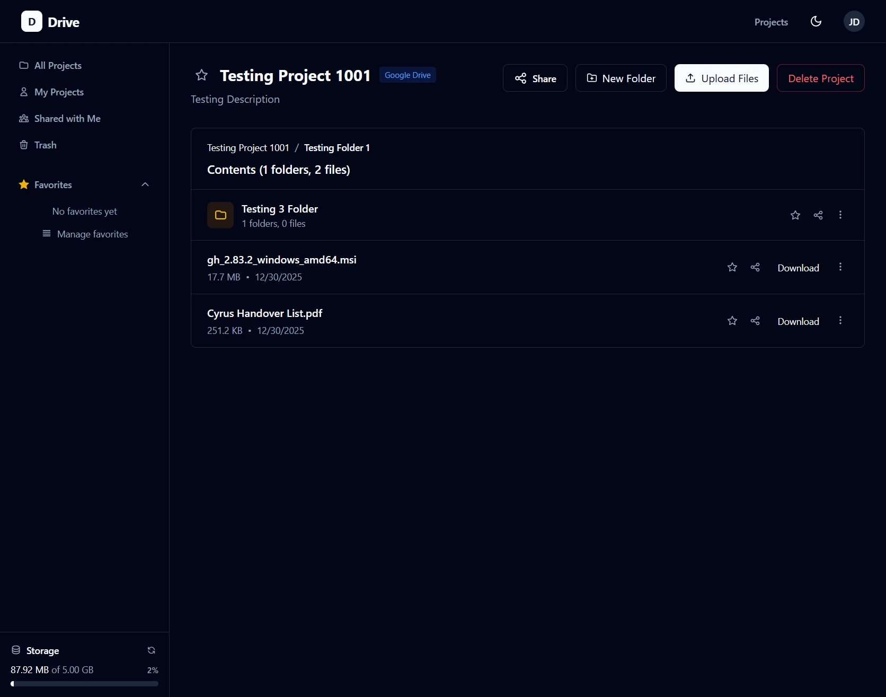Screen dimensions: 886x697
Task: Click the Upload Files button
Action: click(722, 78)
